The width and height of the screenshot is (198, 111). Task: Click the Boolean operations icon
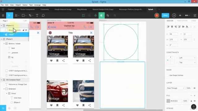[x=108, y=15]
